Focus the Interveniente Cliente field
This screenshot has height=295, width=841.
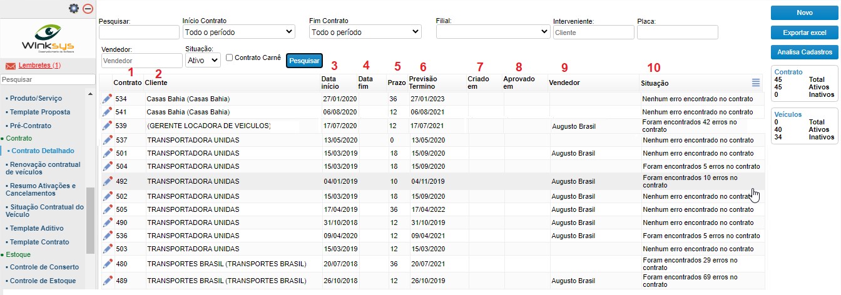tap(594, 32)
